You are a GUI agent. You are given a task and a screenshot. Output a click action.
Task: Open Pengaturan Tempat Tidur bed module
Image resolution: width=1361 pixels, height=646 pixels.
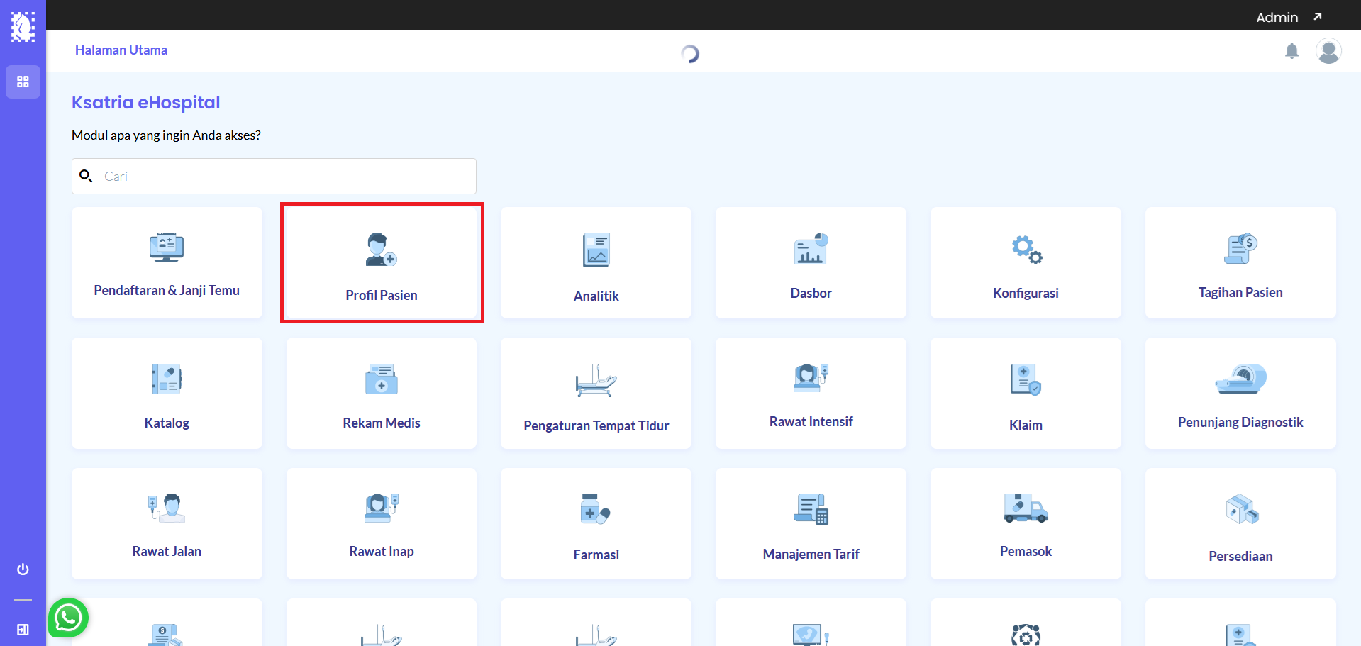pyautogui.click(x=596, y=393)
